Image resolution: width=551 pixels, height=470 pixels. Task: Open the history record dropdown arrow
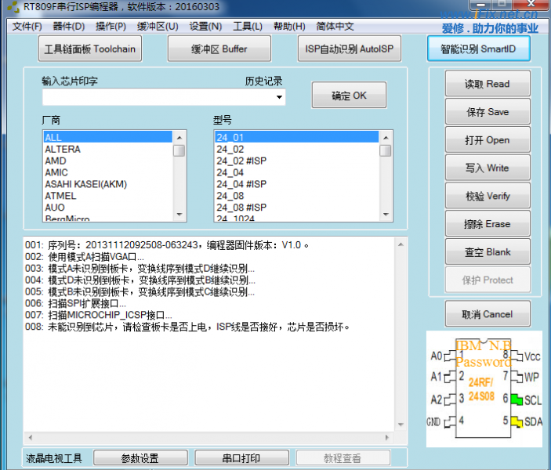tap(279, 98)
